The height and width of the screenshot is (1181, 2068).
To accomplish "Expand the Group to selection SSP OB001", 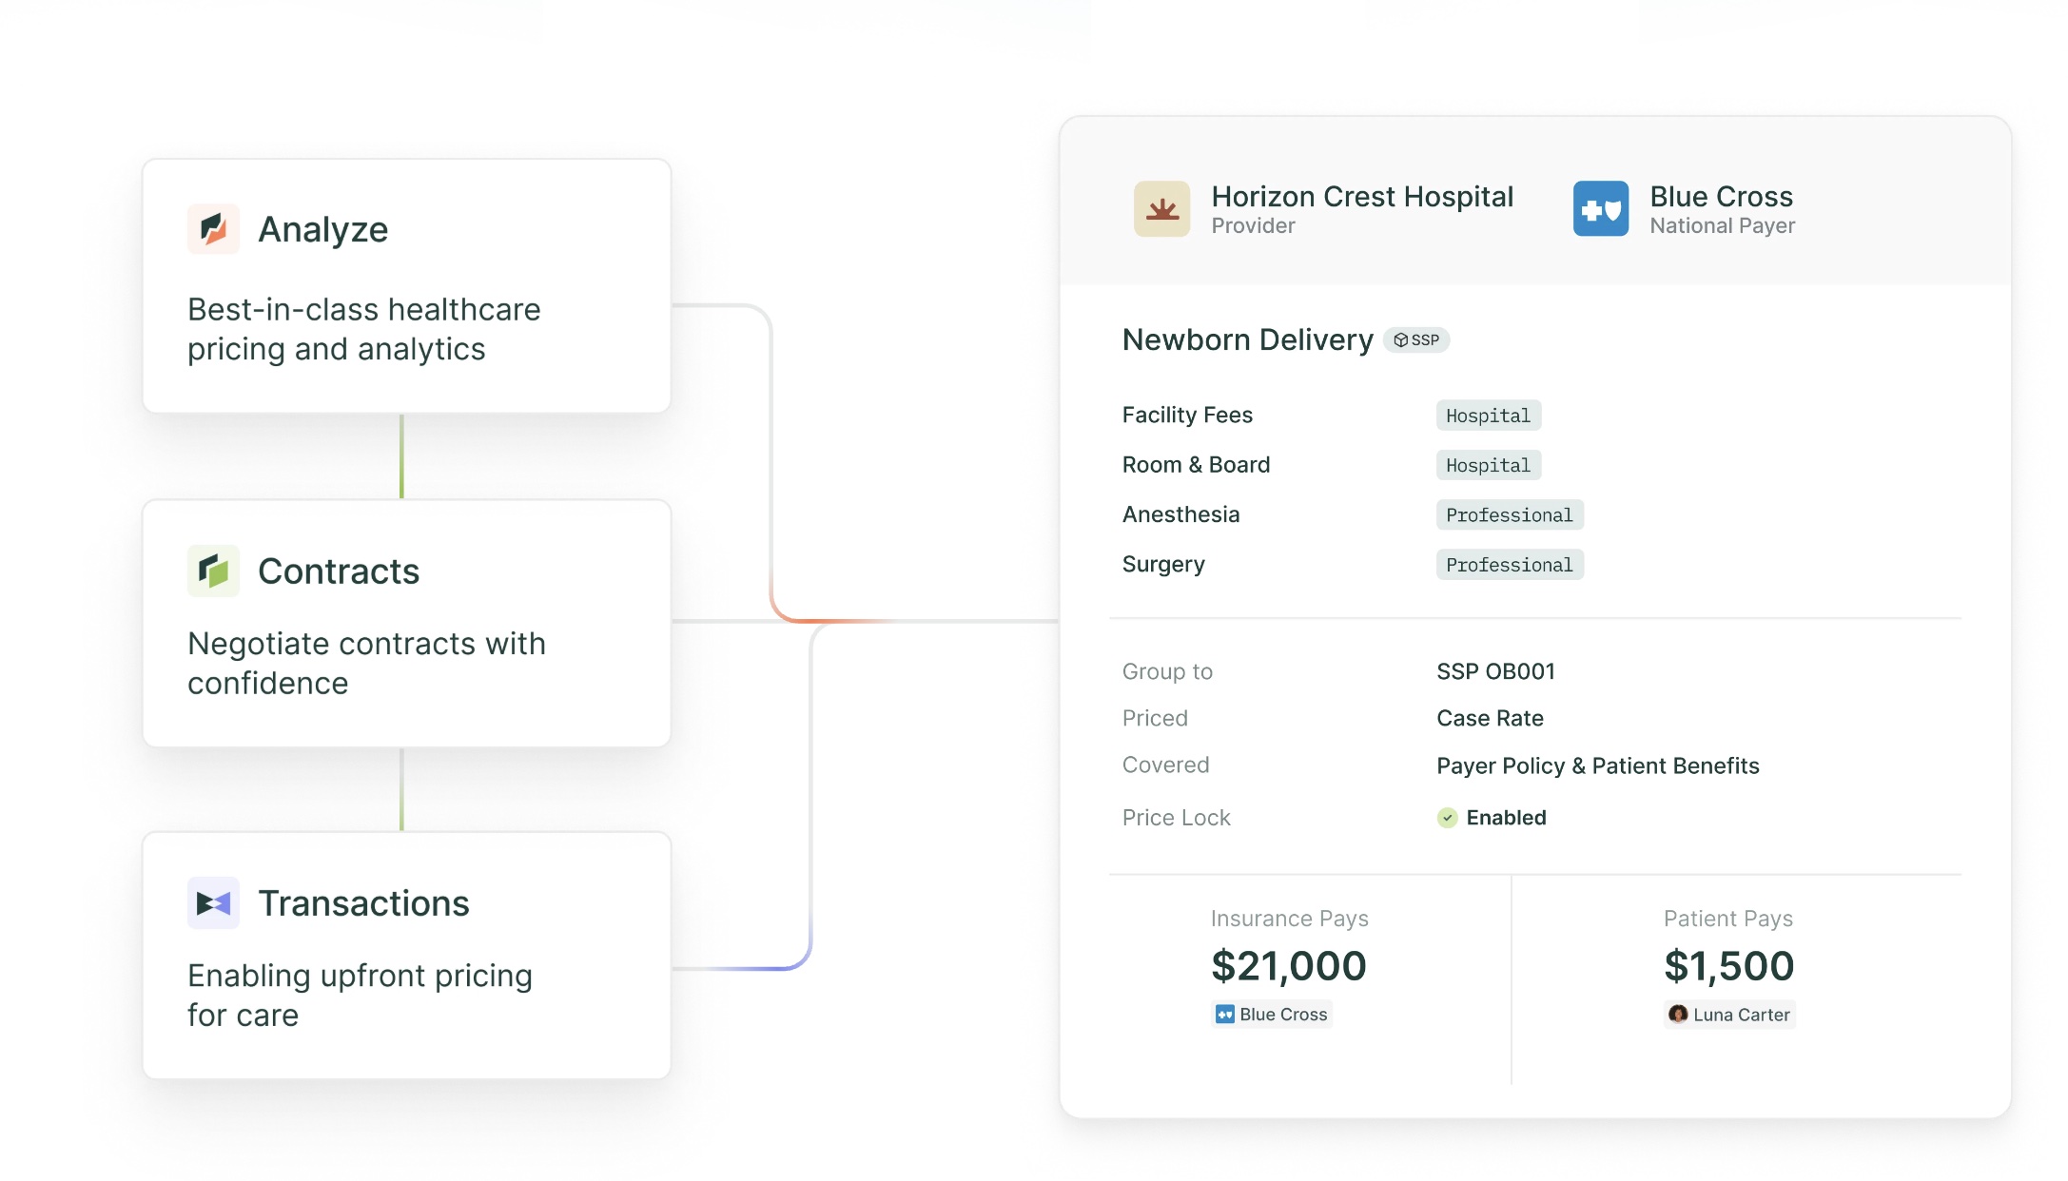I will [x=1495, y=670].
